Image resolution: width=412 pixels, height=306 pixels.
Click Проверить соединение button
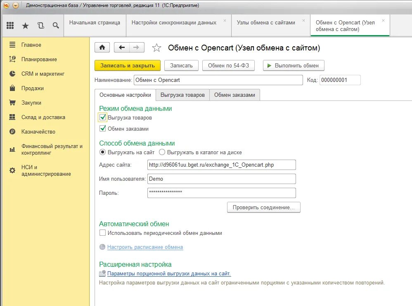(x=263, y=207)
